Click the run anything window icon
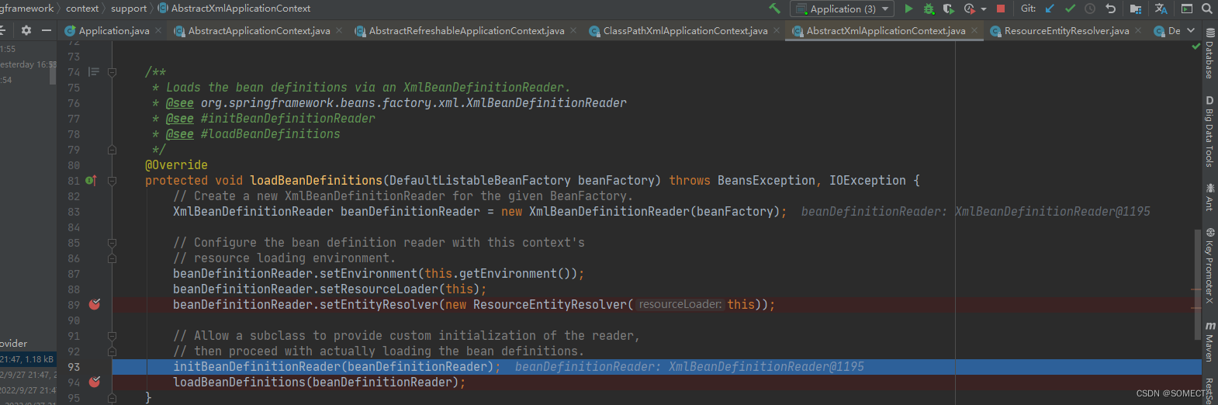The height and width of the screenshot is (405, 1218). pyautogui.click(x=1187, y=9)
